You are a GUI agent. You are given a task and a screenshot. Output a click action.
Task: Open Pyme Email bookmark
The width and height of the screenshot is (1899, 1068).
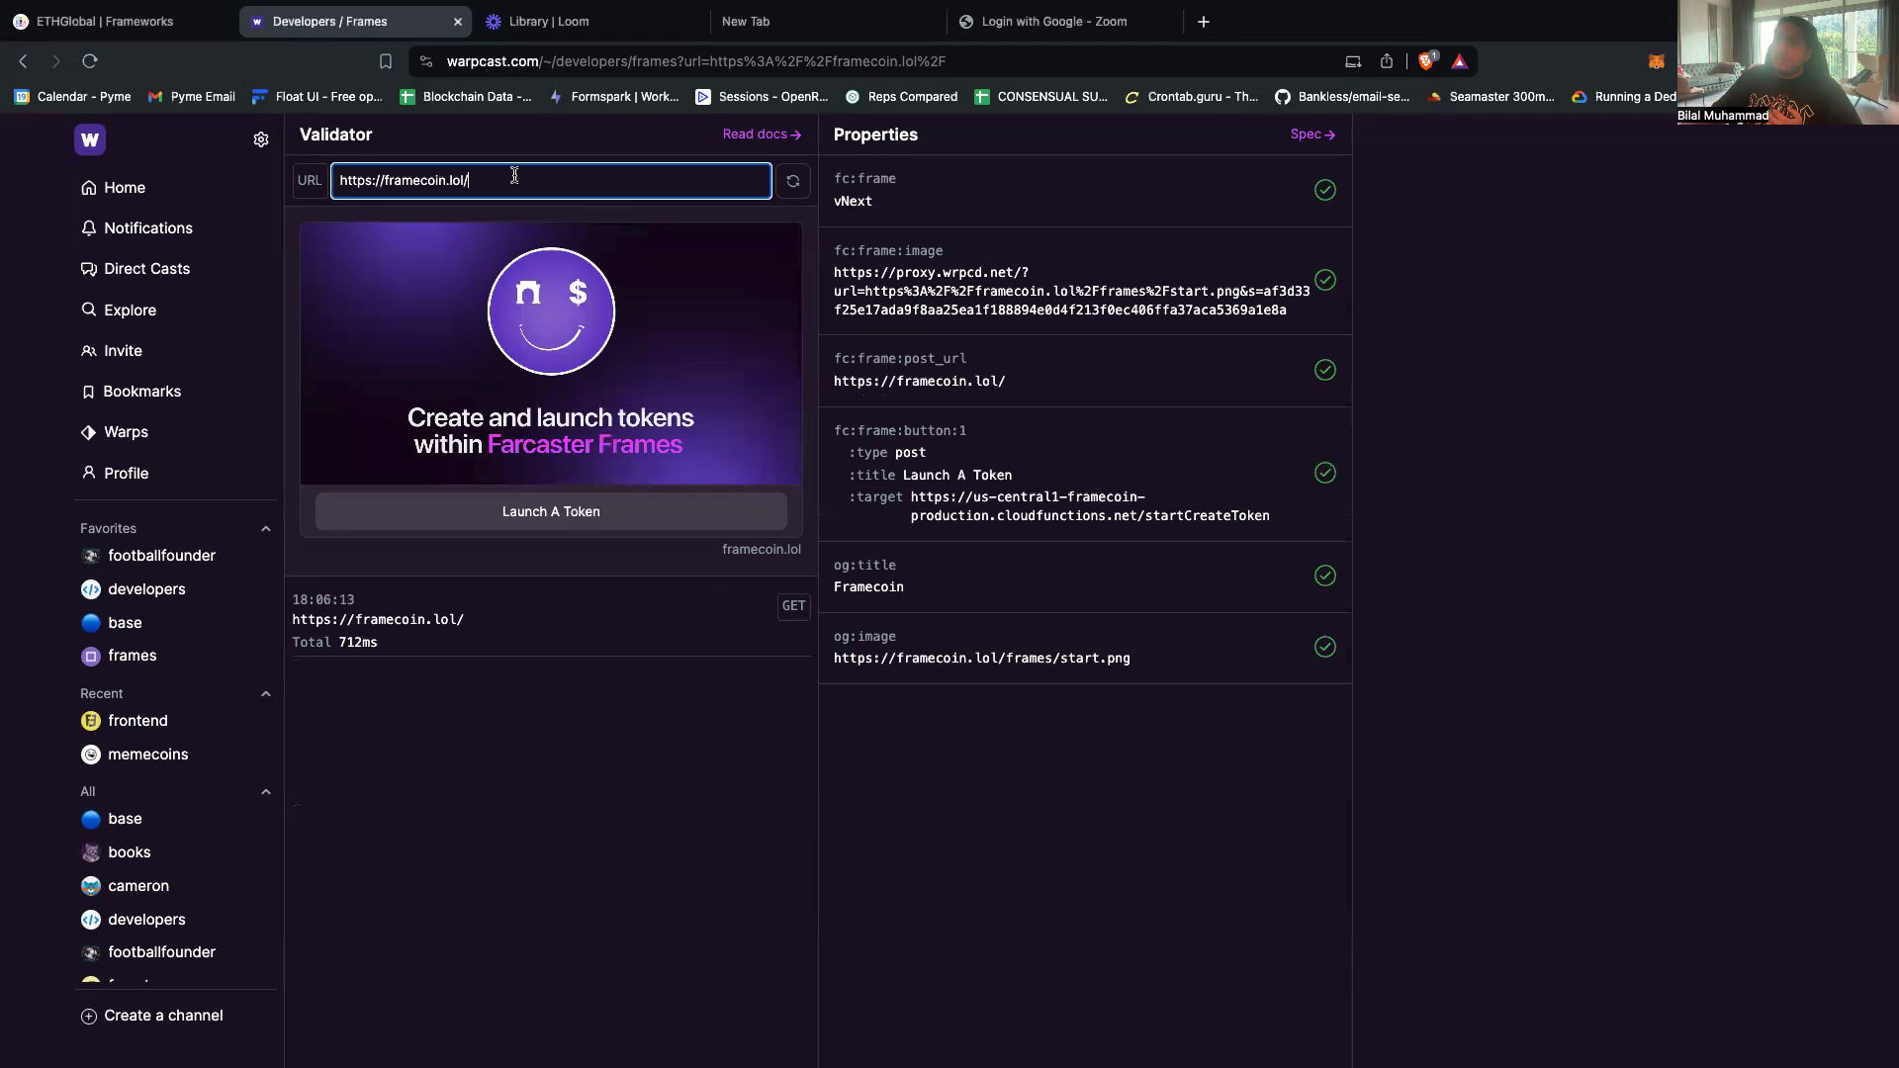click(x=192, y=97)
